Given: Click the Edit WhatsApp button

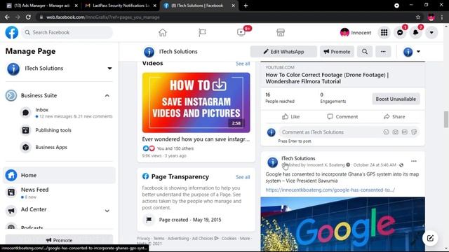Looking at the screenshot, I should tap(283, 52).
